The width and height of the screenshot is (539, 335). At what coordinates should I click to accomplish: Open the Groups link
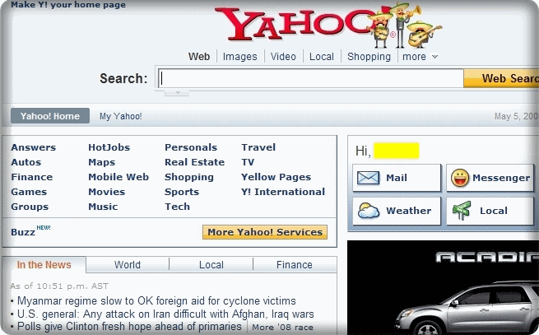tap(30, 207)
